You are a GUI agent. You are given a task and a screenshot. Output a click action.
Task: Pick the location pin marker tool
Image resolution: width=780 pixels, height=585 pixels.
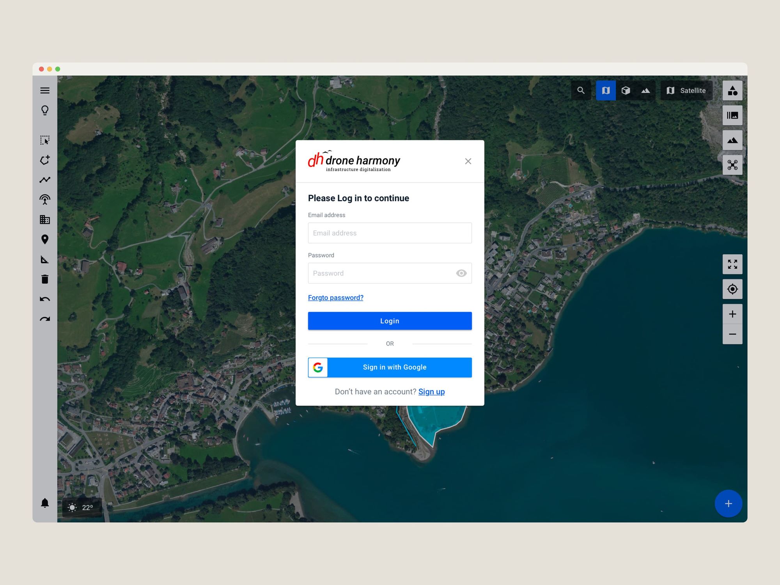45,239
